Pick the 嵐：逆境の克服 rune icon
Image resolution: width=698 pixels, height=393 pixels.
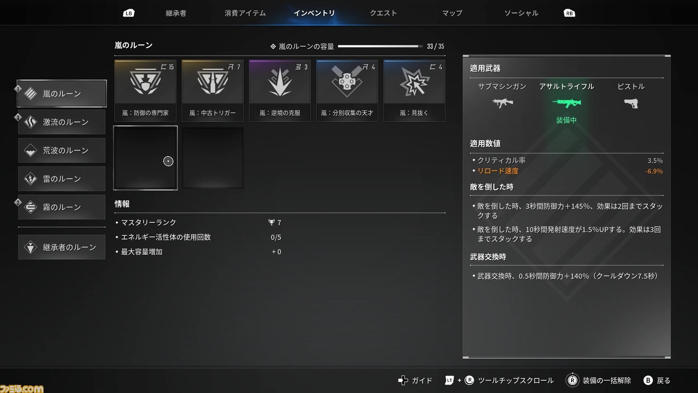tap(280, 82)
